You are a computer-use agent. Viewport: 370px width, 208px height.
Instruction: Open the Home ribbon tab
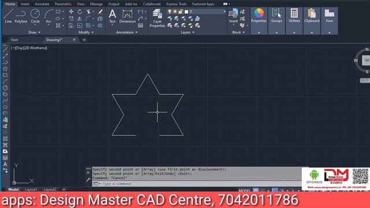click(10, 4)
